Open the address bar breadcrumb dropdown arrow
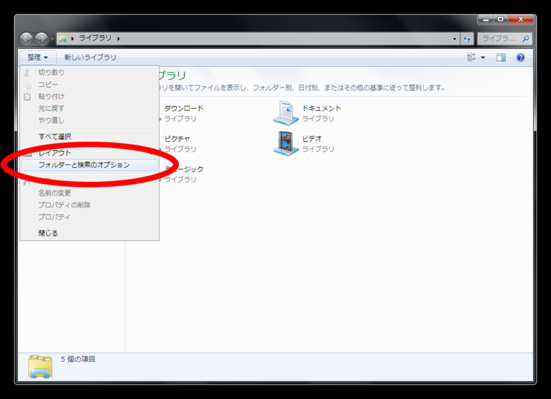 pyautogui.click(x=454, y=38)
